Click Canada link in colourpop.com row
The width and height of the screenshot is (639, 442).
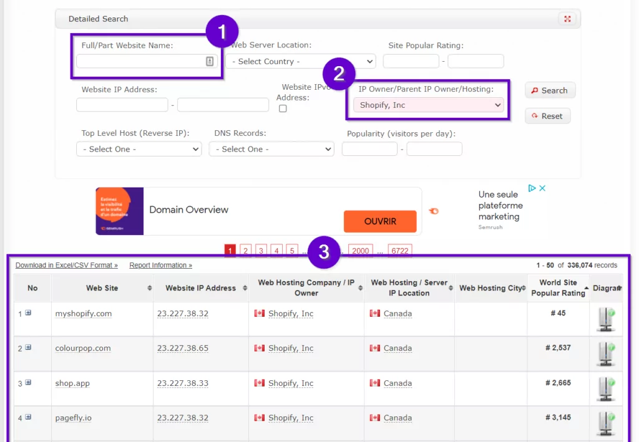(x=398, y=348)
